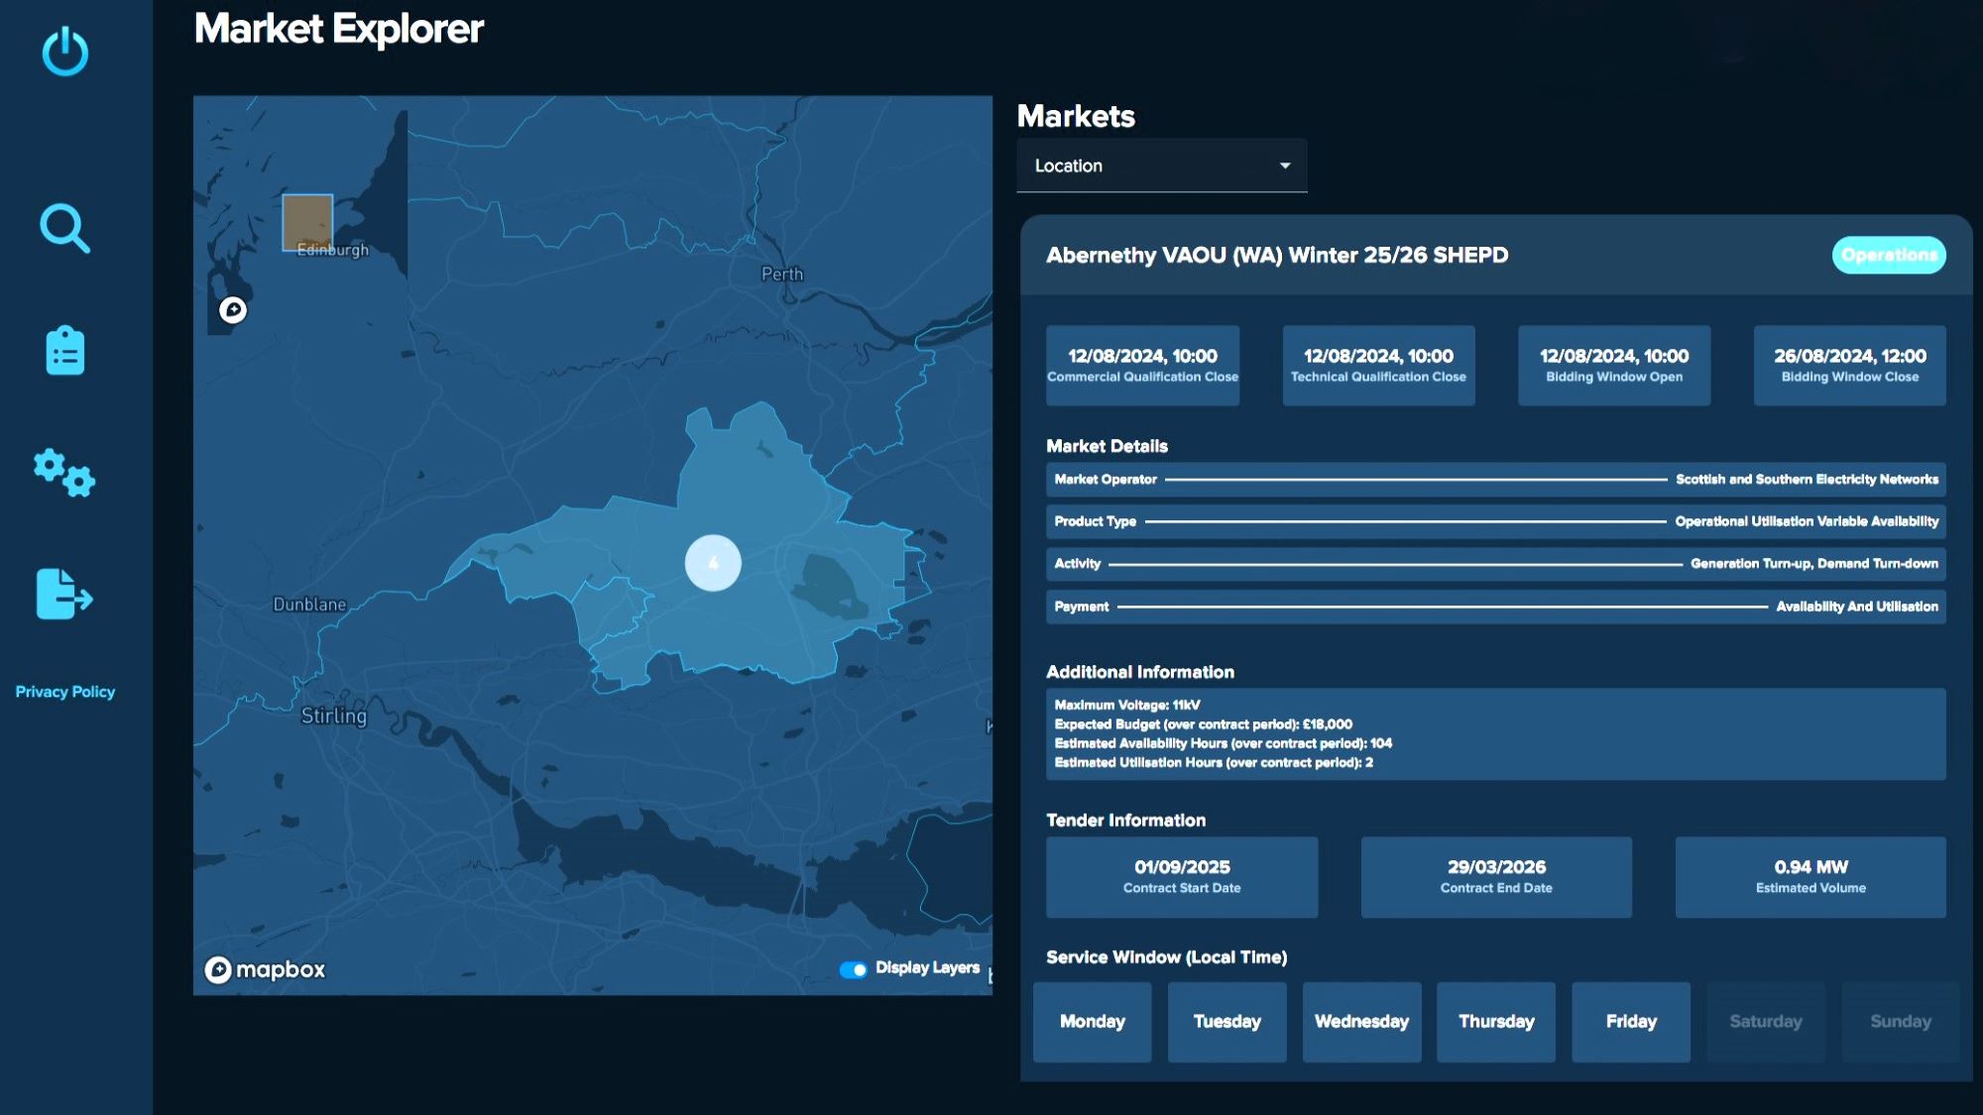Click the power icon in the sidebar
Image resolution: width=1983 pixels, height=1115 pixels.
pyautogui.click(x=65, y=52)
